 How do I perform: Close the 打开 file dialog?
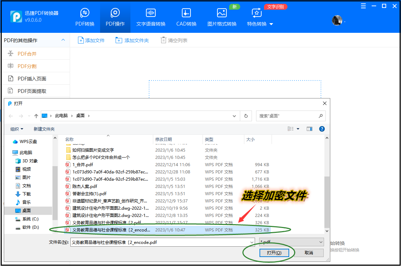click(324, 103)
